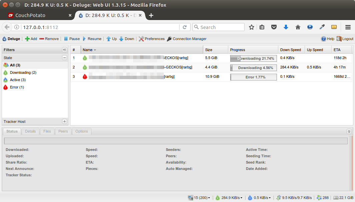This screenshot has width=355, height=202.
Task: Click the Add torrent plus icon
Action: (x=27, y=39)
